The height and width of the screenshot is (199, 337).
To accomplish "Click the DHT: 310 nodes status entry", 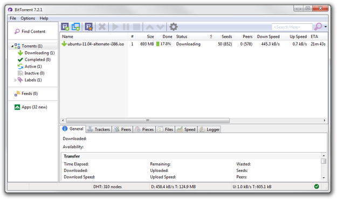I will click(107, 187).
